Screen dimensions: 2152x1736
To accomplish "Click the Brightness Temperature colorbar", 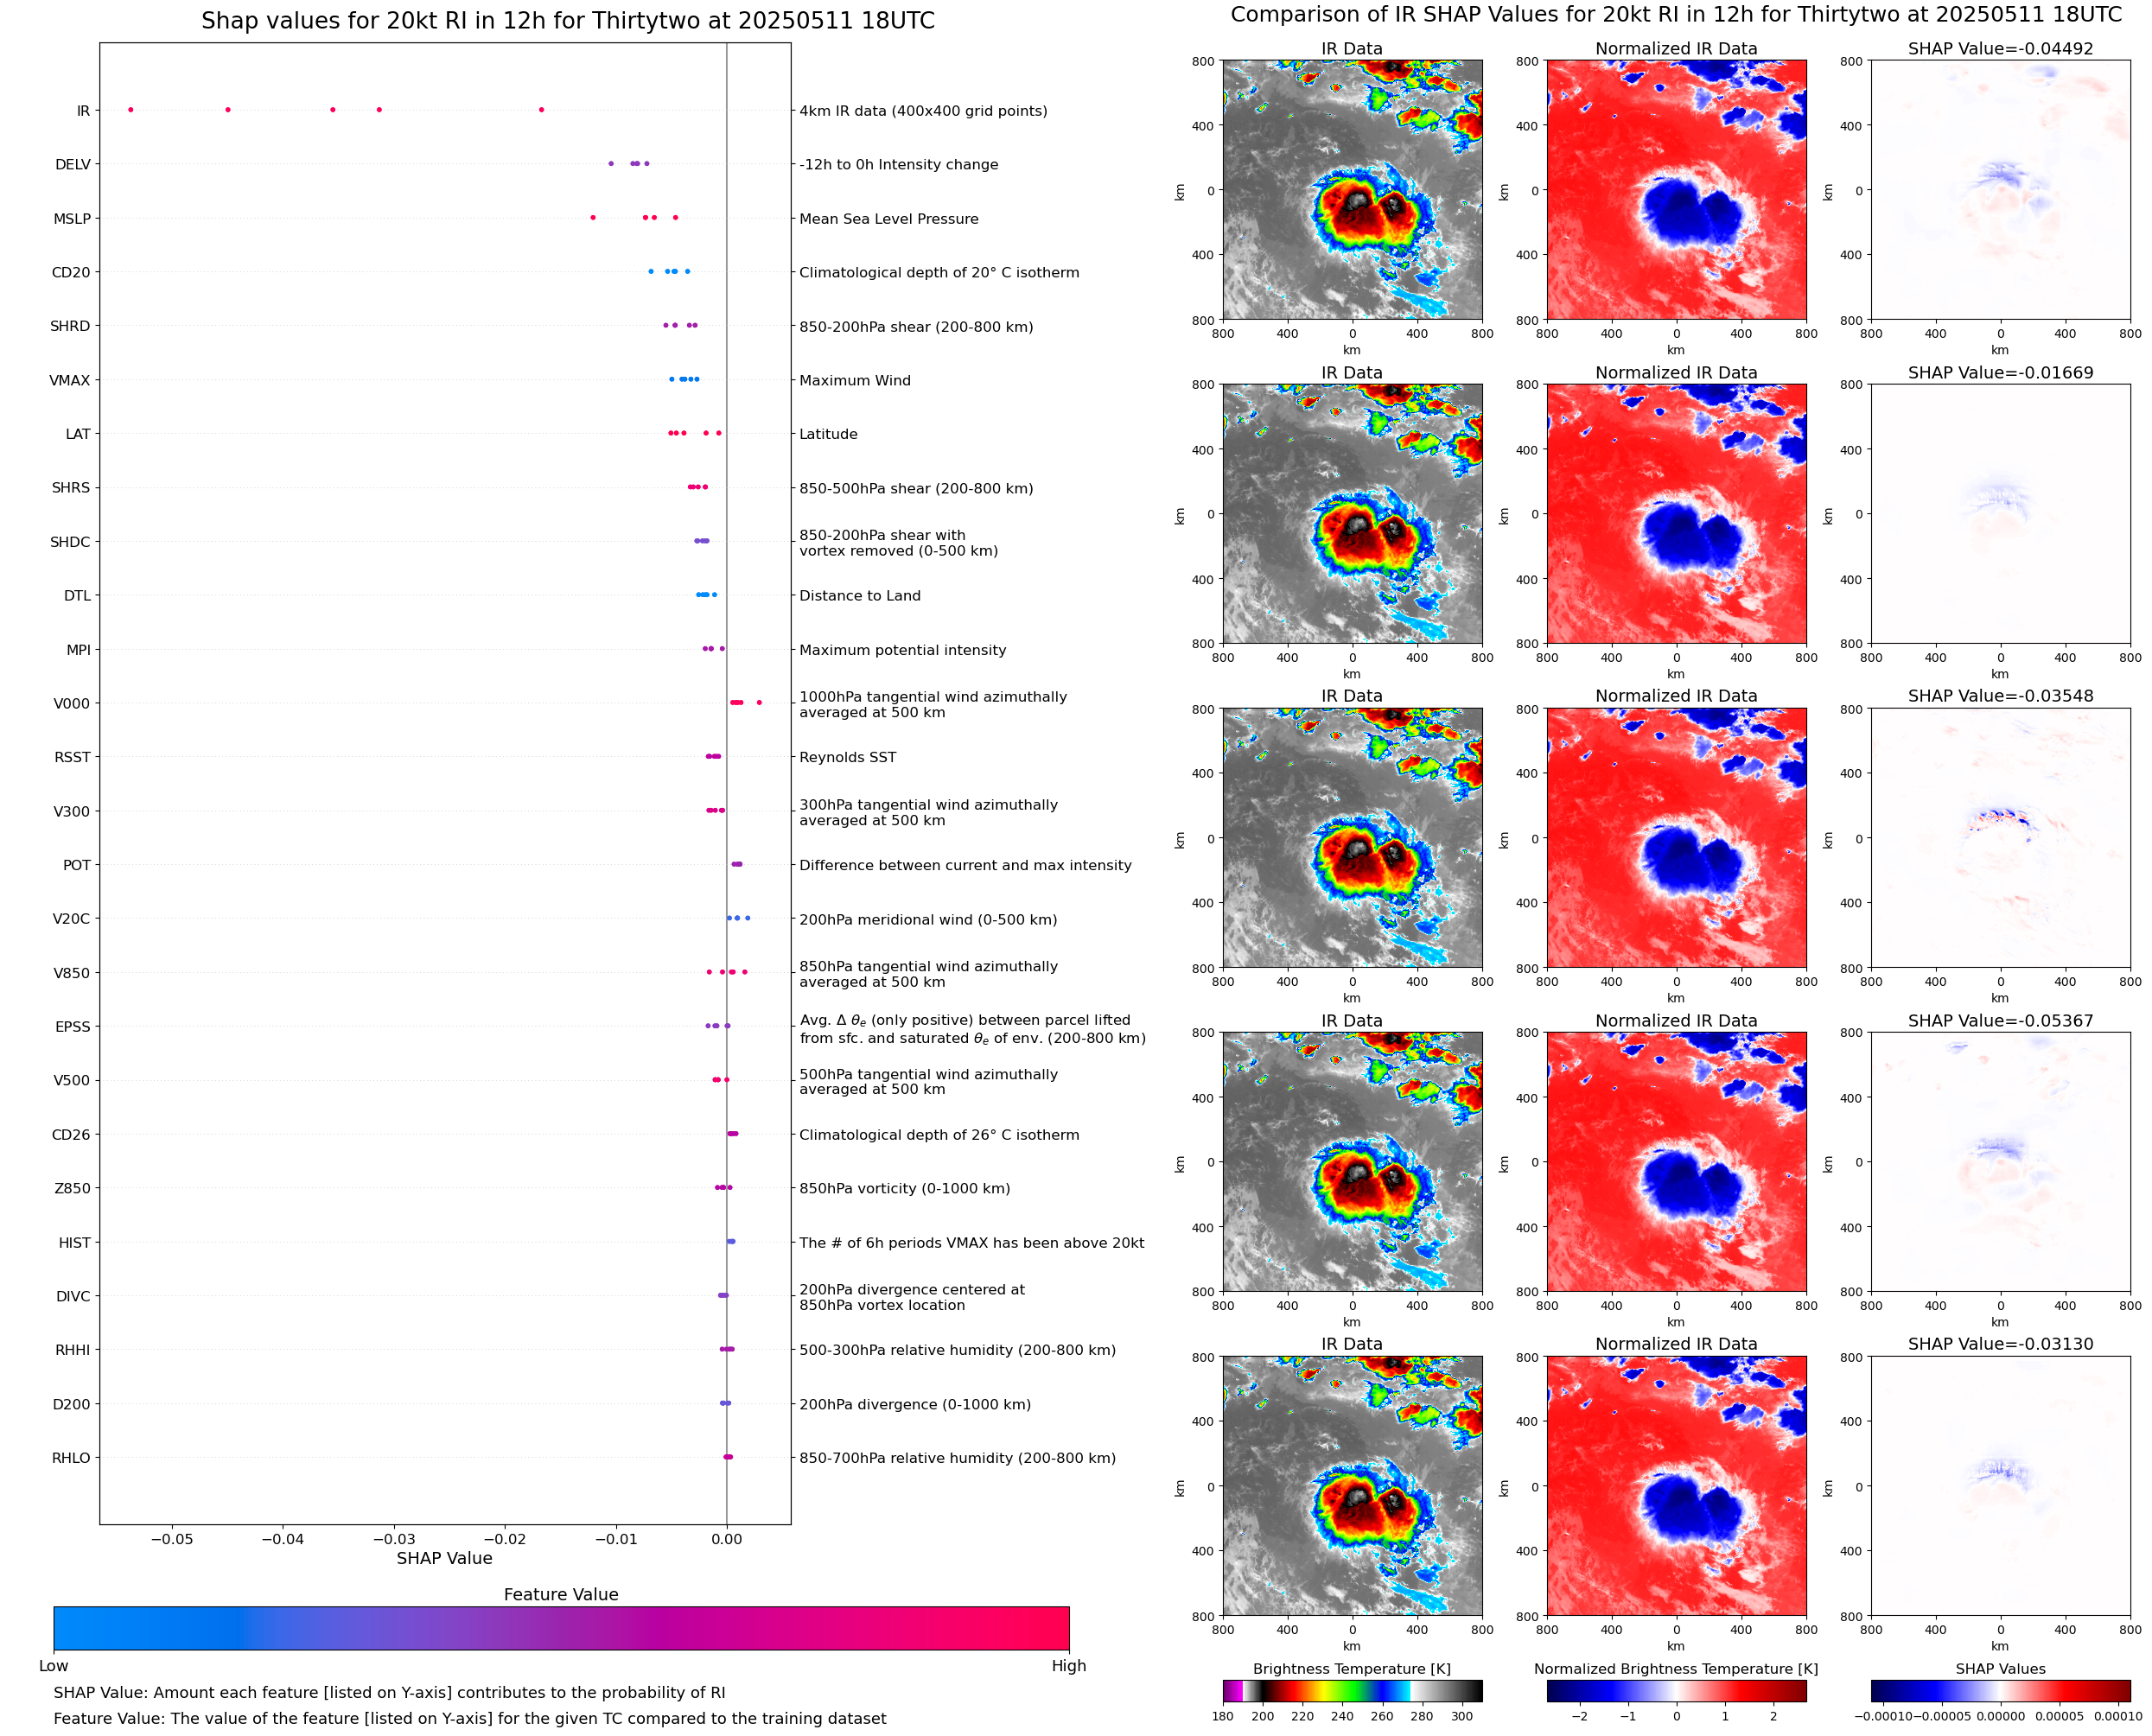I will 1351,1691.
